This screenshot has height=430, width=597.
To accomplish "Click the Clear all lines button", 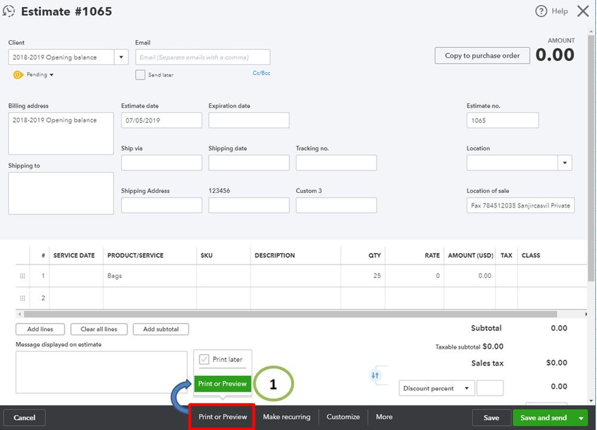I will tap(99, 329).
